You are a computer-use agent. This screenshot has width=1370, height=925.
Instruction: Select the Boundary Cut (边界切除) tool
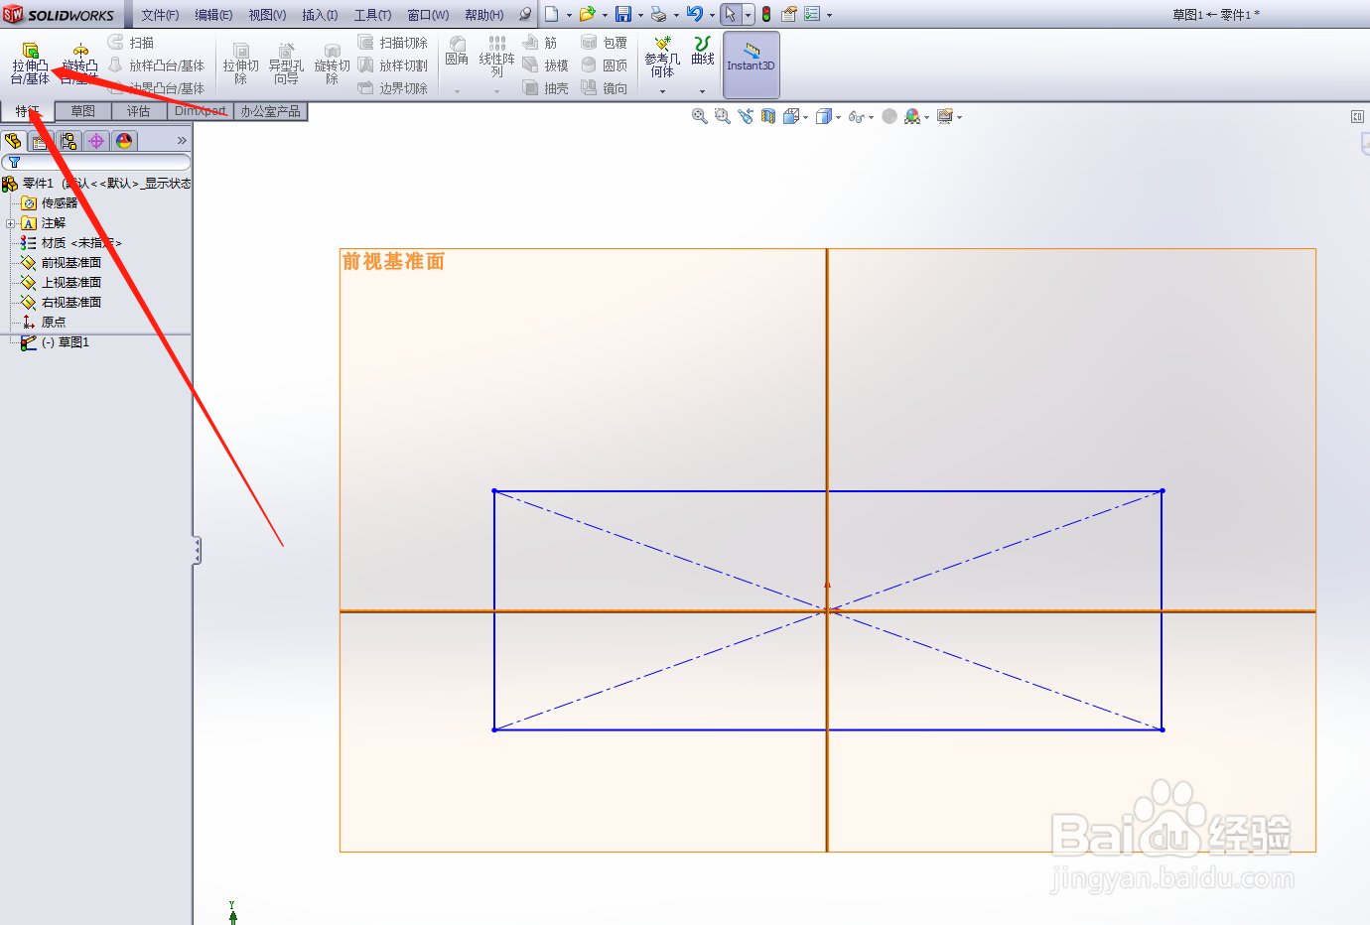click(x=393, y=88)
